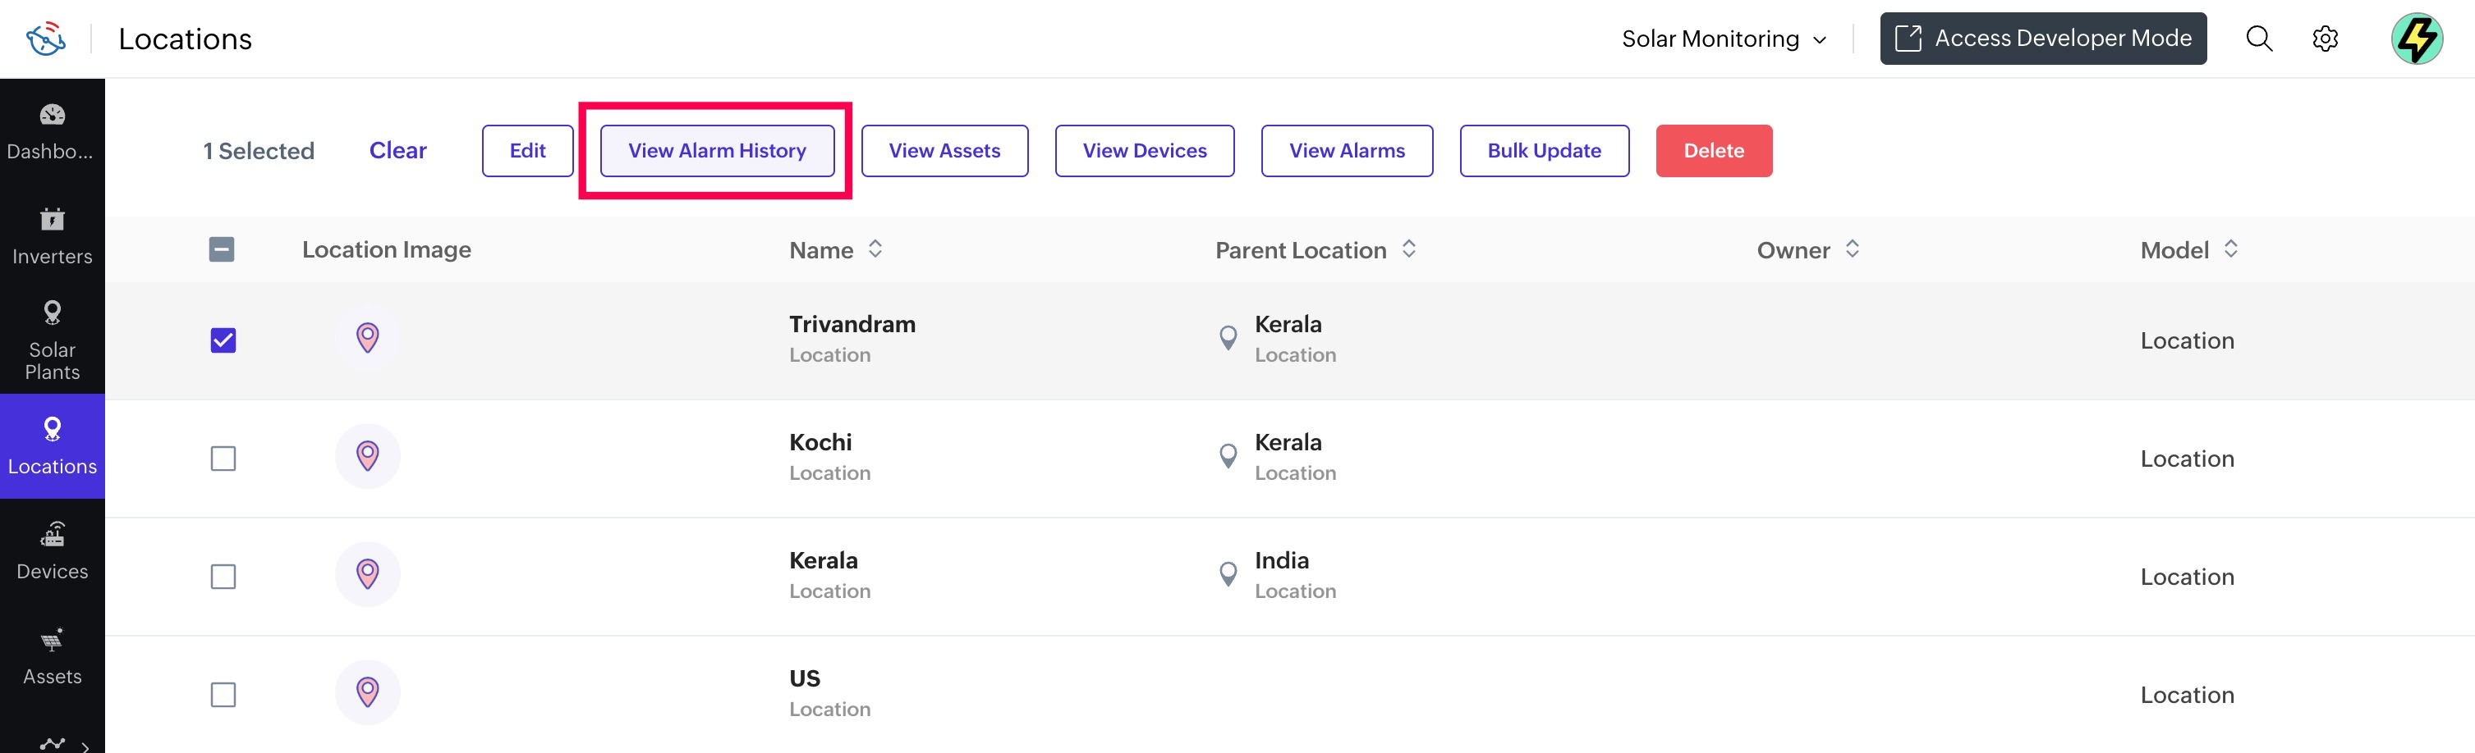2475x753 pixels.
Task: Navigate to Devices in the sidebar
Action: [x=52, y=550]
